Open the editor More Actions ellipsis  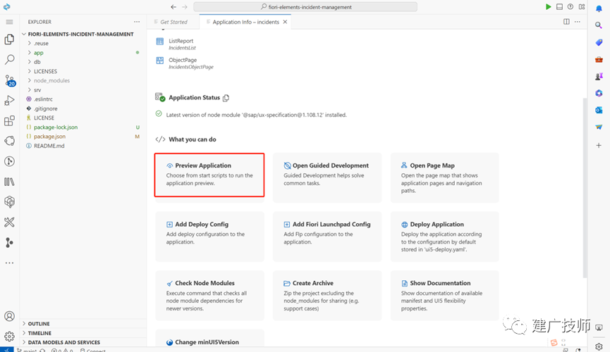point(578,22)
